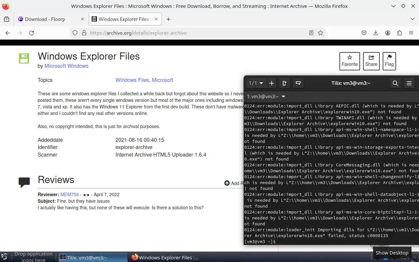
Task: Share this archive item
Action: click(x=371, y=61)
